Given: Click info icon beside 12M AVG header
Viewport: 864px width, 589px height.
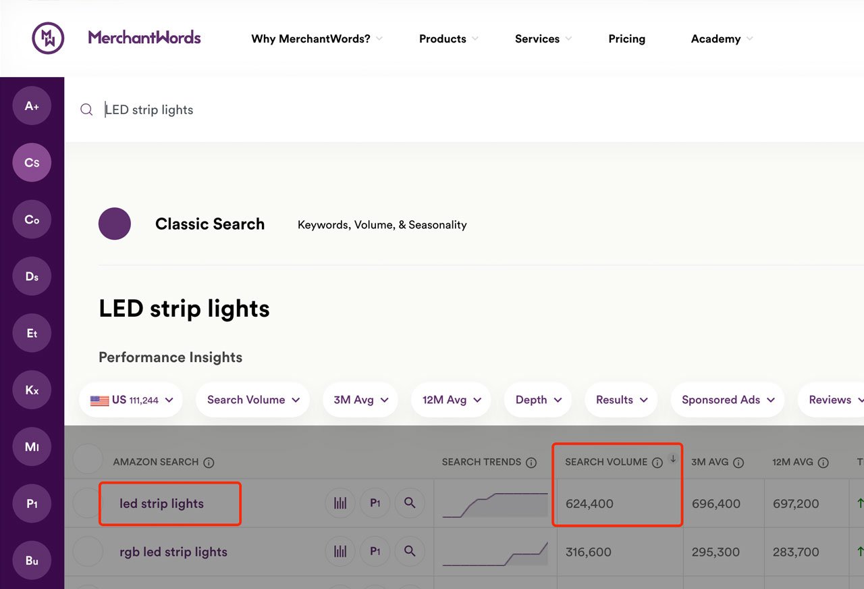Looking at the screenshot, I should point(823,463).
